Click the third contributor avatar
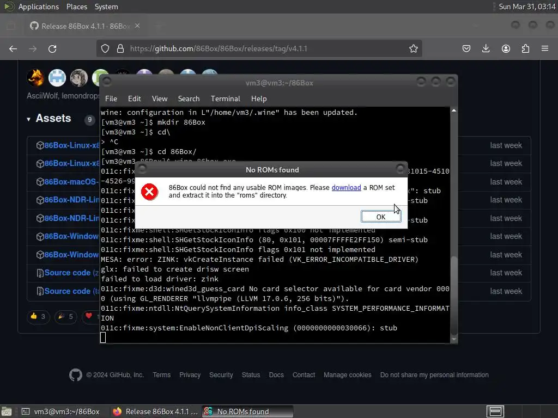Image resolution: width=558 pixels, height=418 pixels. point(79,78)
